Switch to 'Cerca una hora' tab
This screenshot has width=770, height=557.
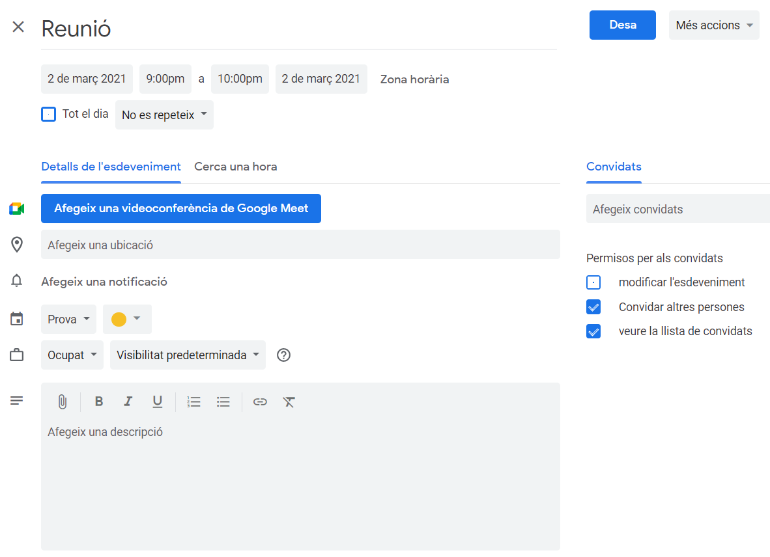(x=236, y=167)
